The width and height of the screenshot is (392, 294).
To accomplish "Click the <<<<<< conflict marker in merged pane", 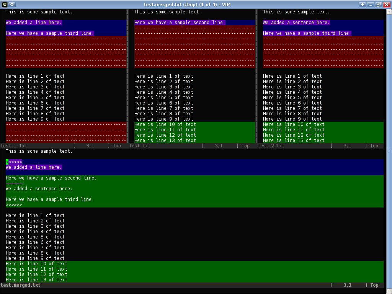I will (x=14, y=162).
